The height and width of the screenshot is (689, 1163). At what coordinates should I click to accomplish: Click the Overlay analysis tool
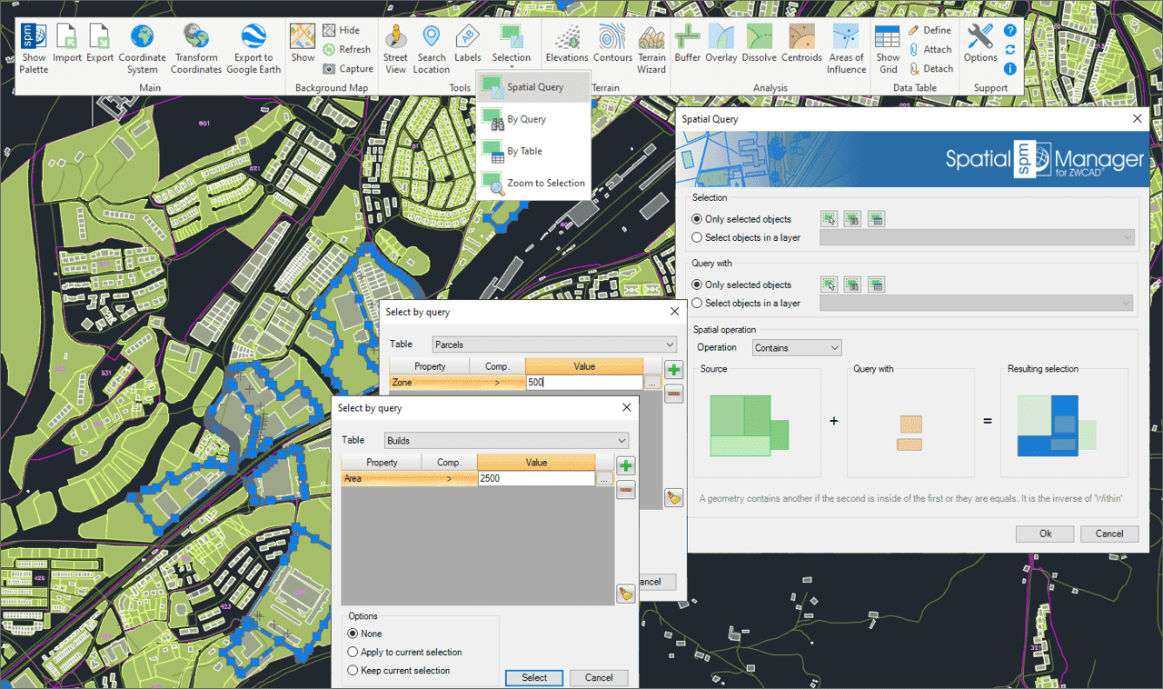click(721, 45)
